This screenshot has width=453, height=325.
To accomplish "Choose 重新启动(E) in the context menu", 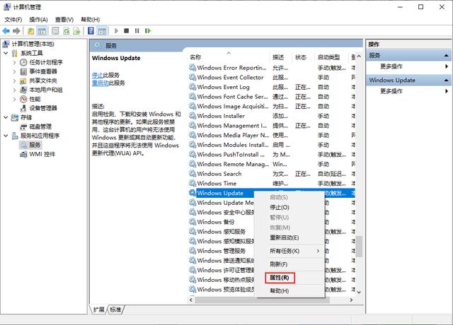I will (289, 237).
